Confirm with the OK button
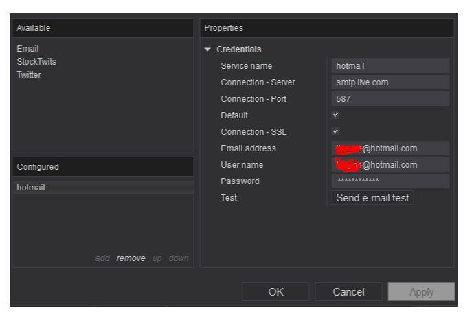The width and height of the screenshot is (474, 323). click(275, 292)
